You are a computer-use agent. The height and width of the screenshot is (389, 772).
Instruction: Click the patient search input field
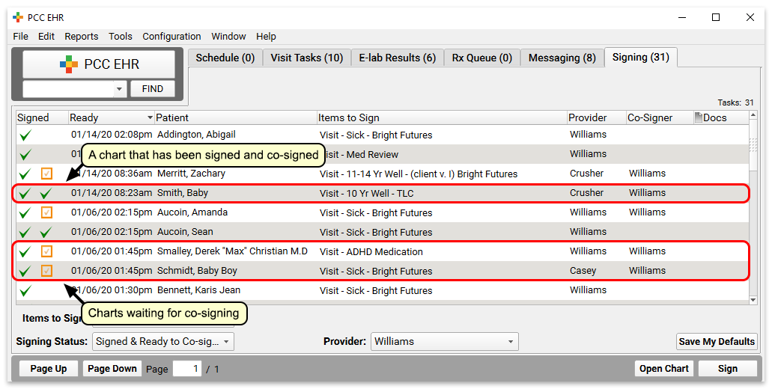pos(68,89)
